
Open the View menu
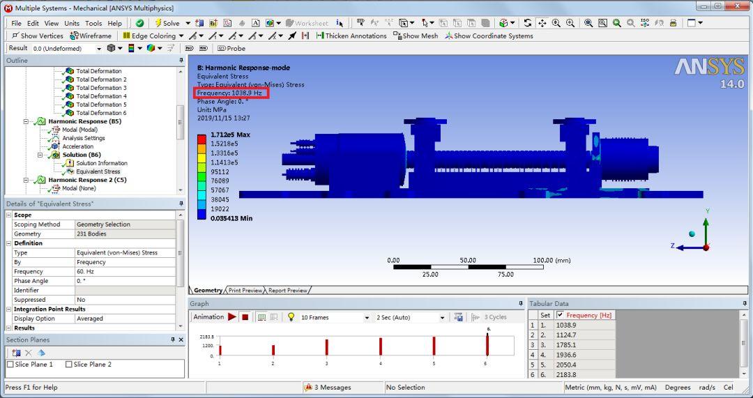pyautogui.click(x=52, y=23)
